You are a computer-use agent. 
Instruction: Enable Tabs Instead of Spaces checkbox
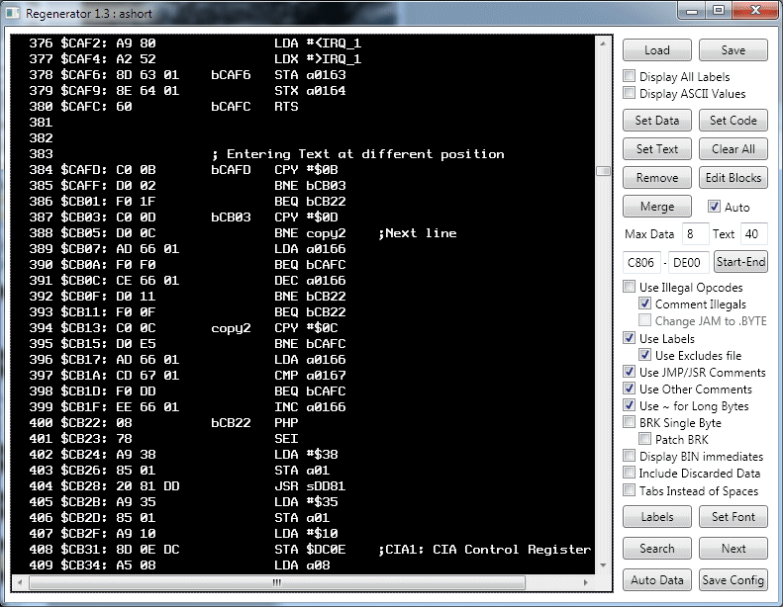point(630,490)
